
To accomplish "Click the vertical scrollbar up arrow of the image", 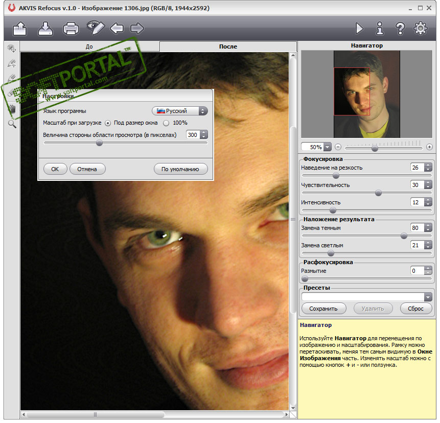I will click(x=293, y=56).
